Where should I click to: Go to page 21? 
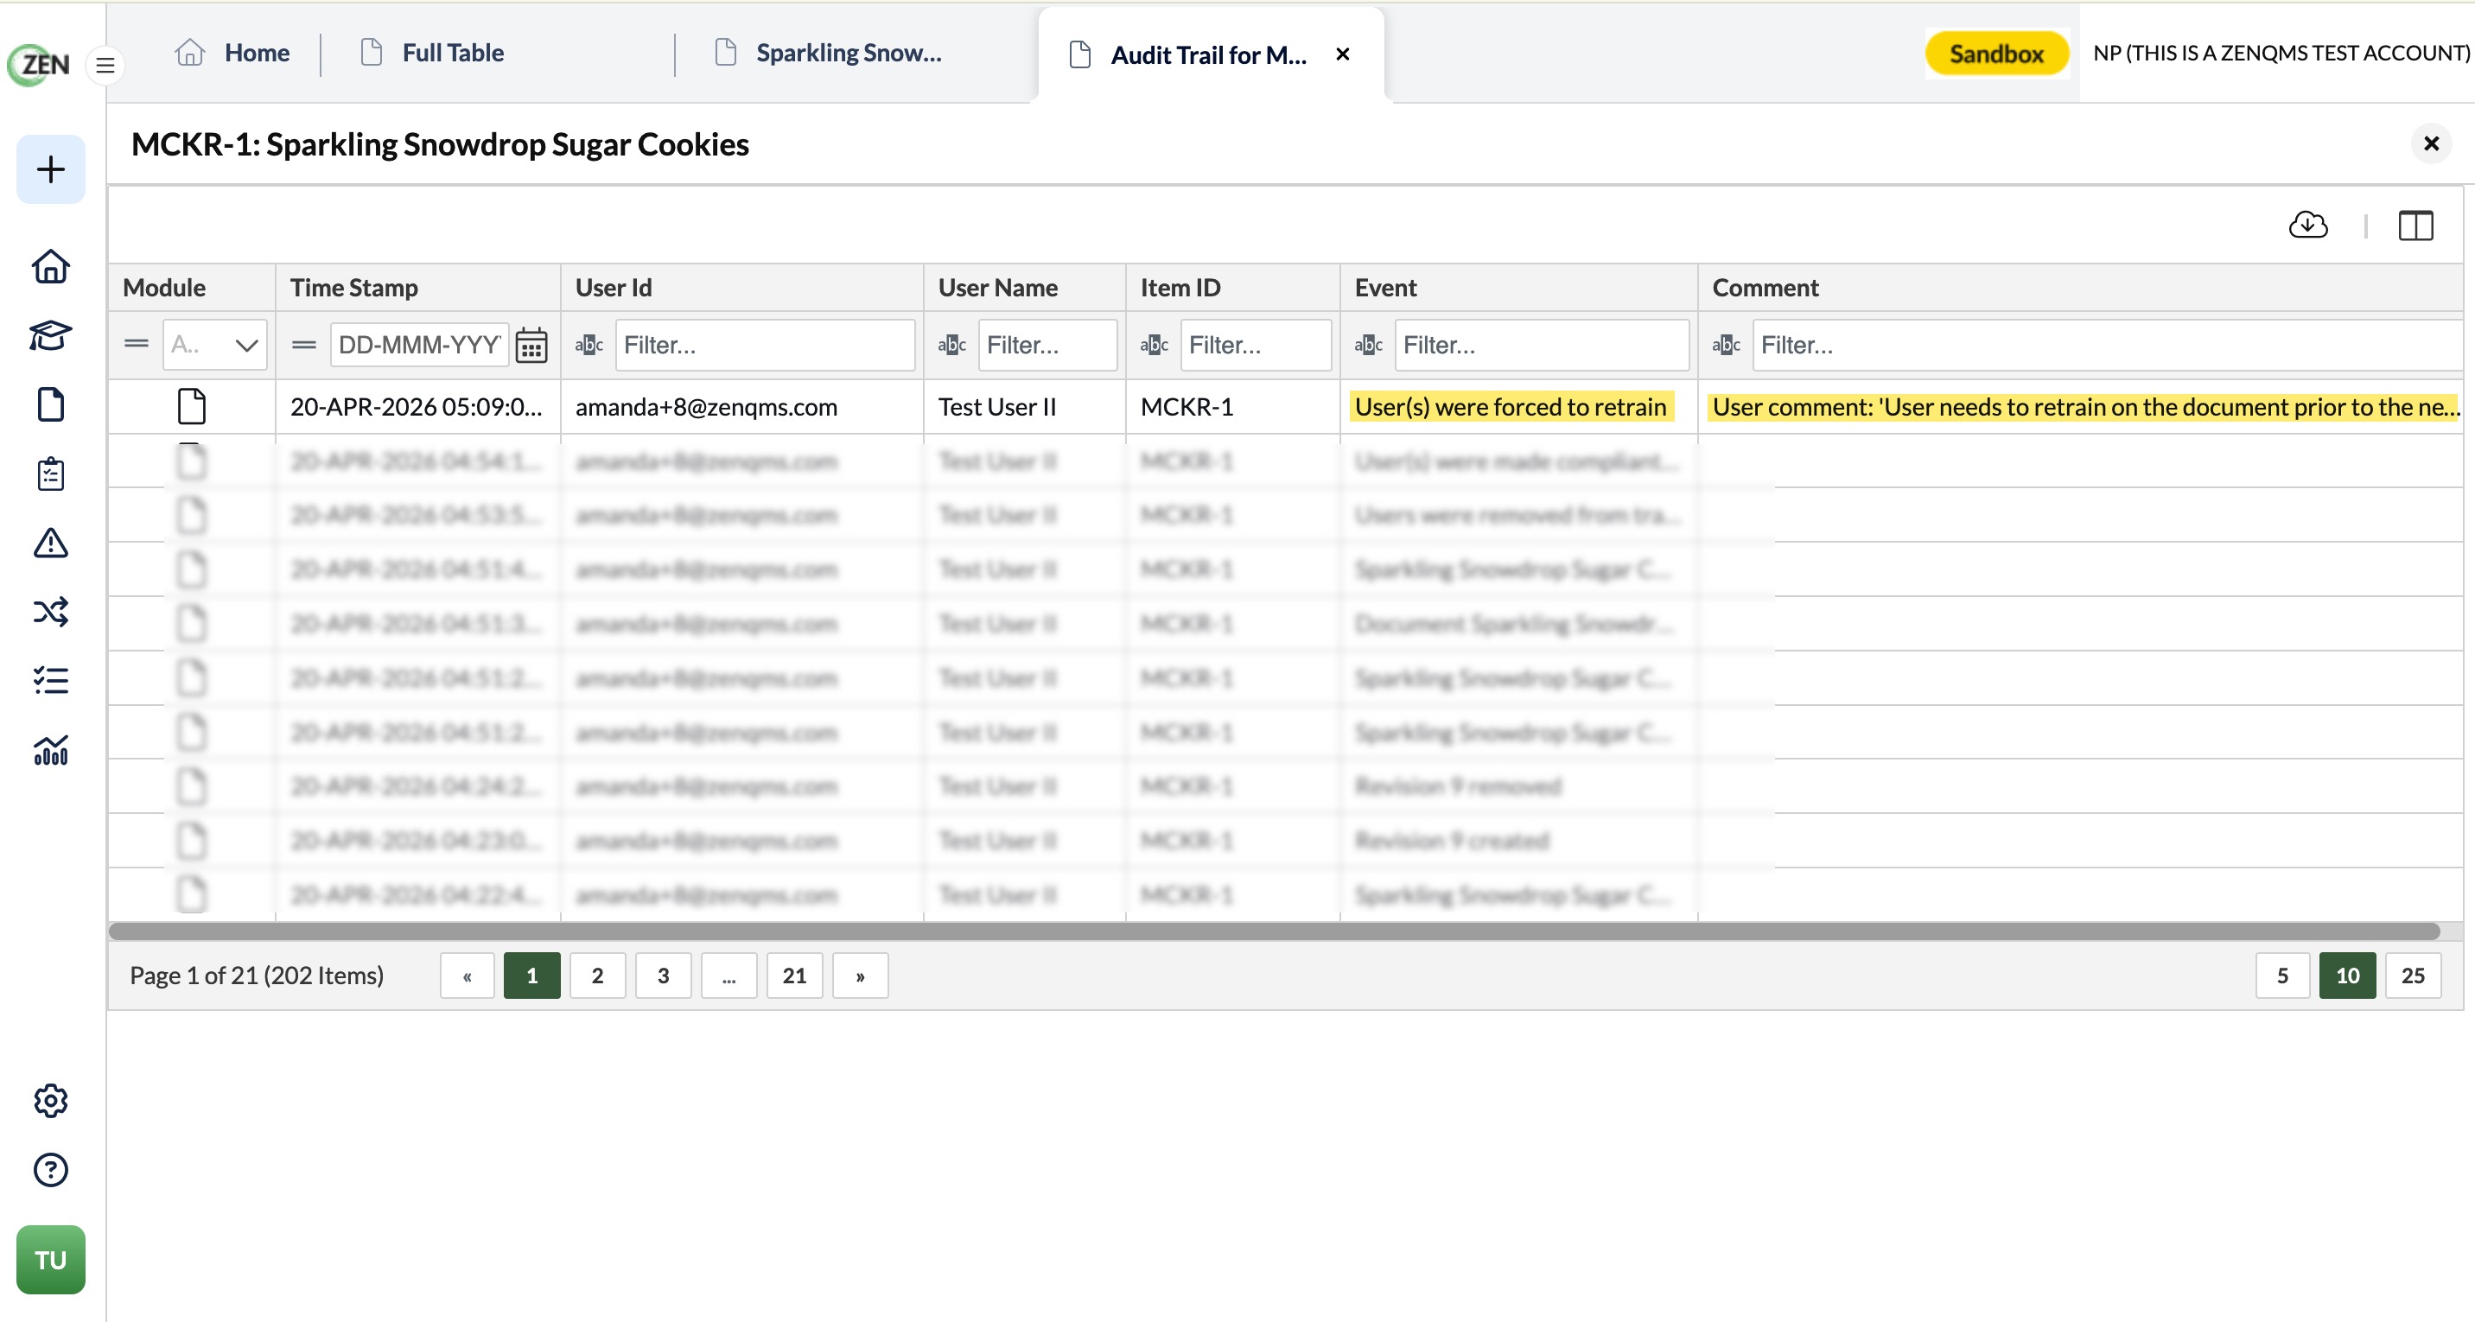pyautogui.click(x=794, y=976)
